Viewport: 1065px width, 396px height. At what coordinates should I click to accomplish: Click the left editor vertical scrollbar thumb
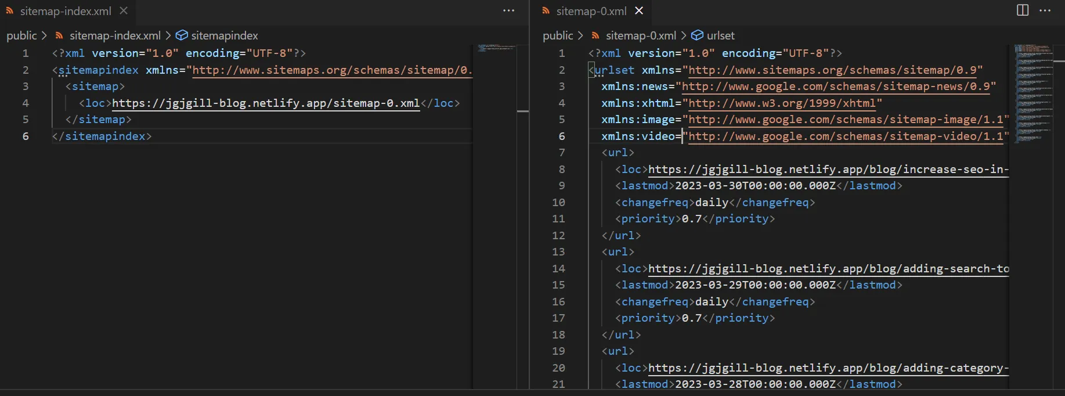pos(523,111)
